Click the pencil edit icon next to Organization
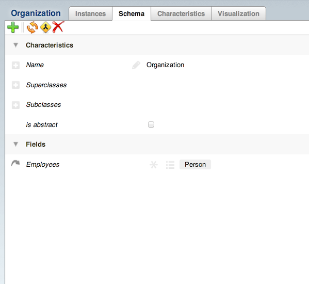Screen dimensions: 309x284 tap(136, 65)
